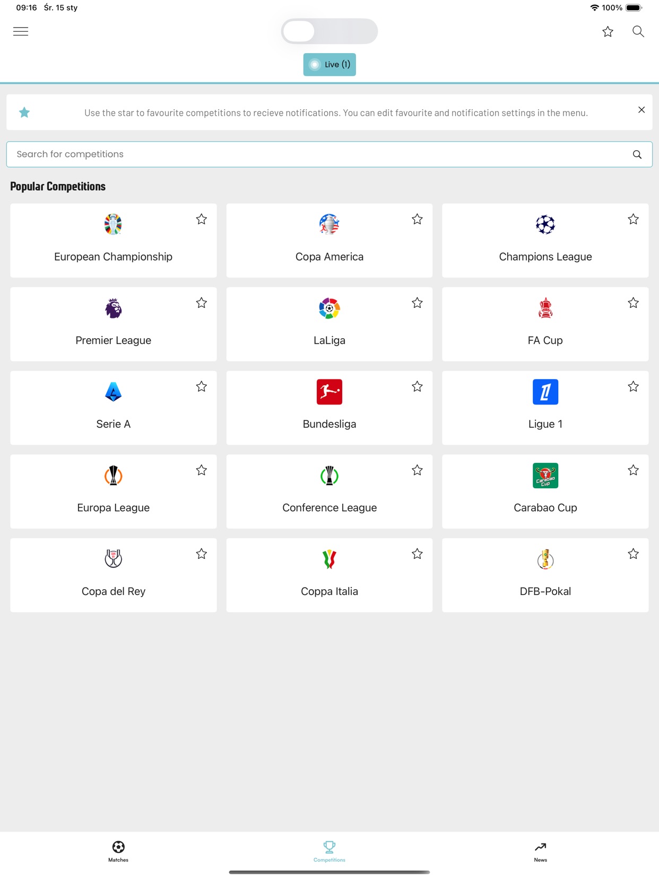Image resolution: width=659 pixels, height=879 pixels.
Task: Open favourites from top bar star
Action: coord(608,32)
